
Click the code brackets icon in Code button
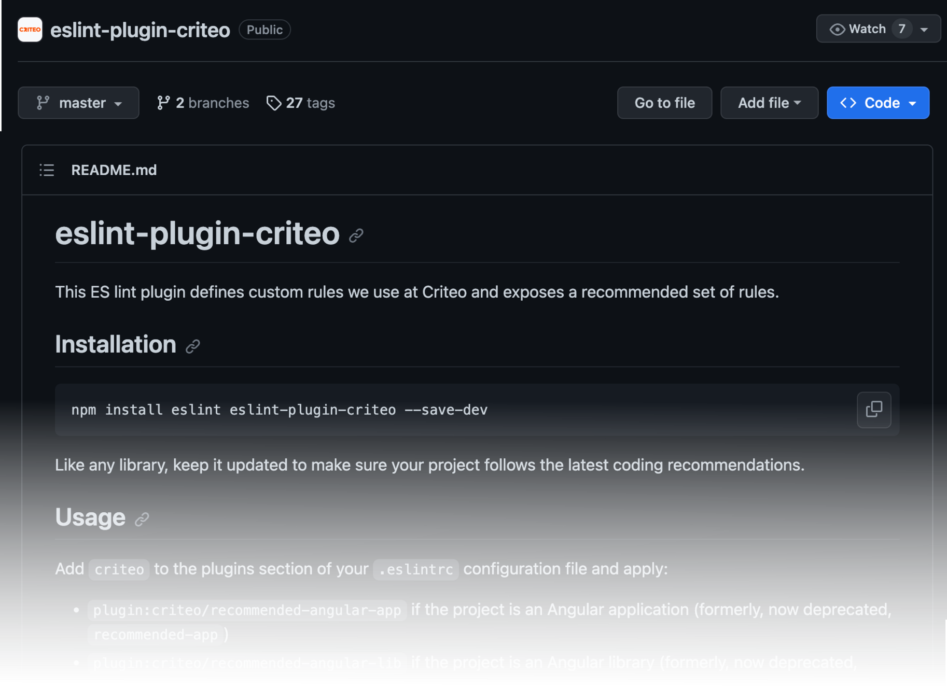click(848, 103)
